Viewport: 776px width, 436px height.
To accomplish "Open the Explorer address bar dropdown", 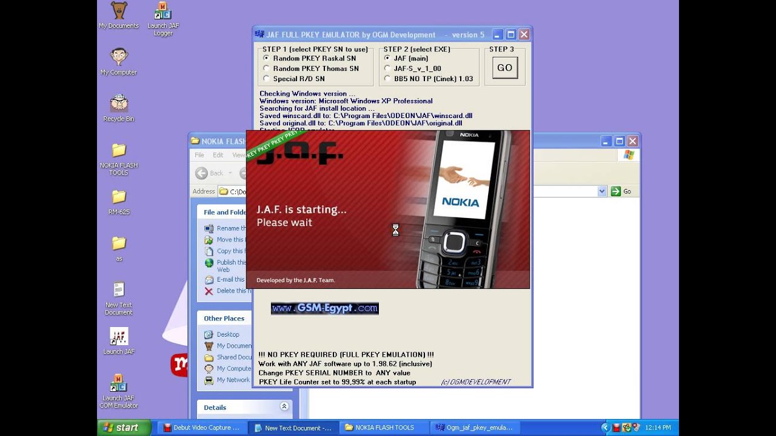I will point(602,191).
